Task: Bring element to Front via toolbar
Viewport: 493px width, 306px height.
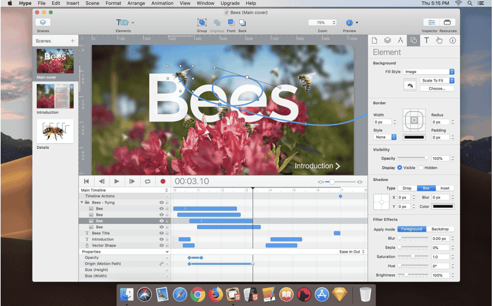Action: pos(231,23)
